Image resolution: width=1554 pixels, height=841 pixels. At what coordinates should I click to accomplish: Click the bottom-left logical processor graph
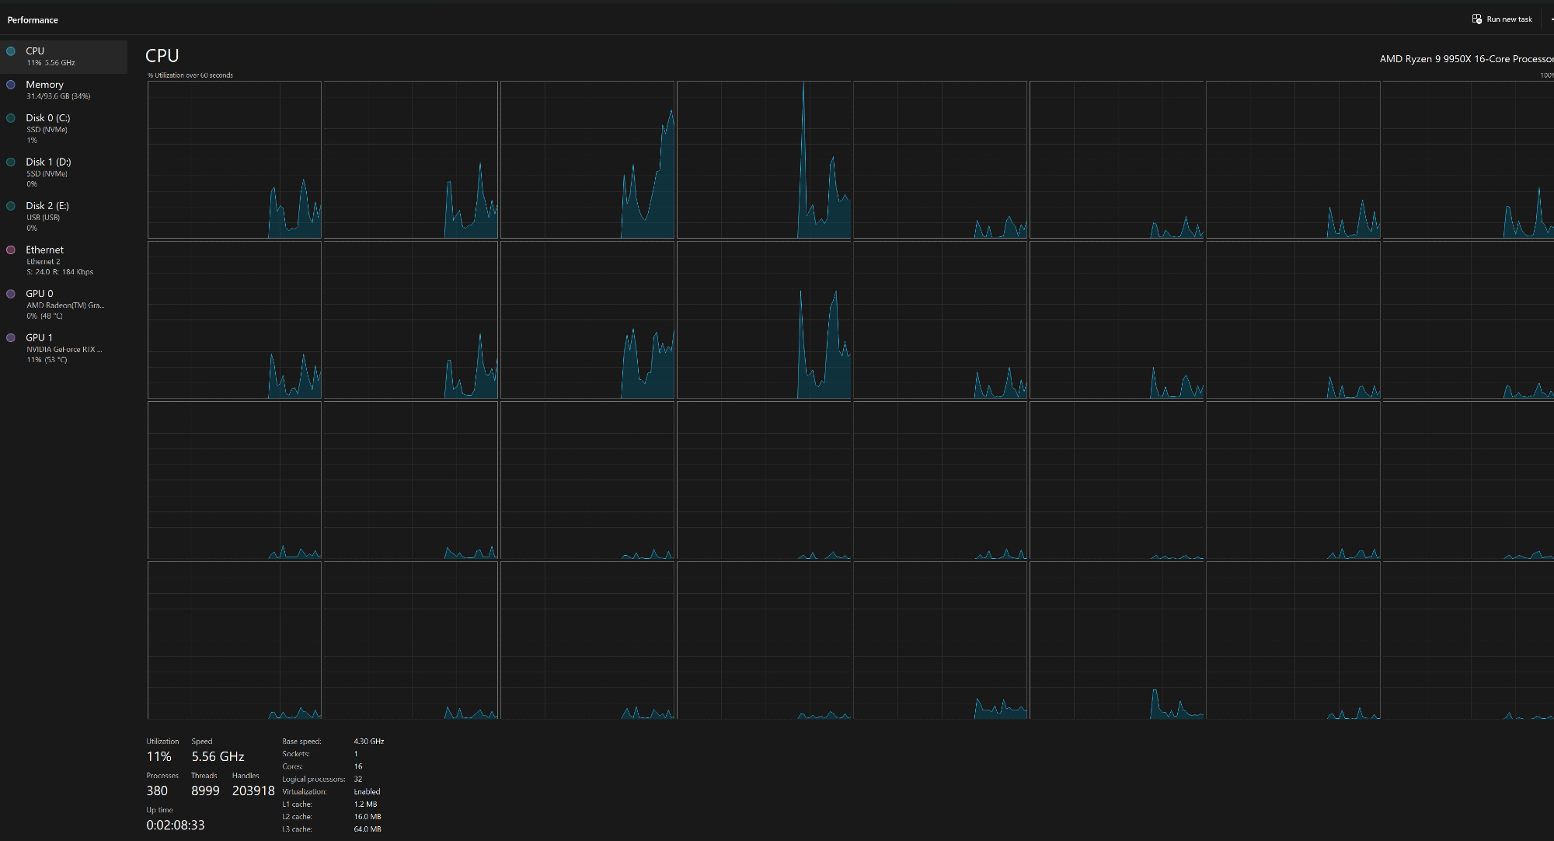(x=234, y=640)
